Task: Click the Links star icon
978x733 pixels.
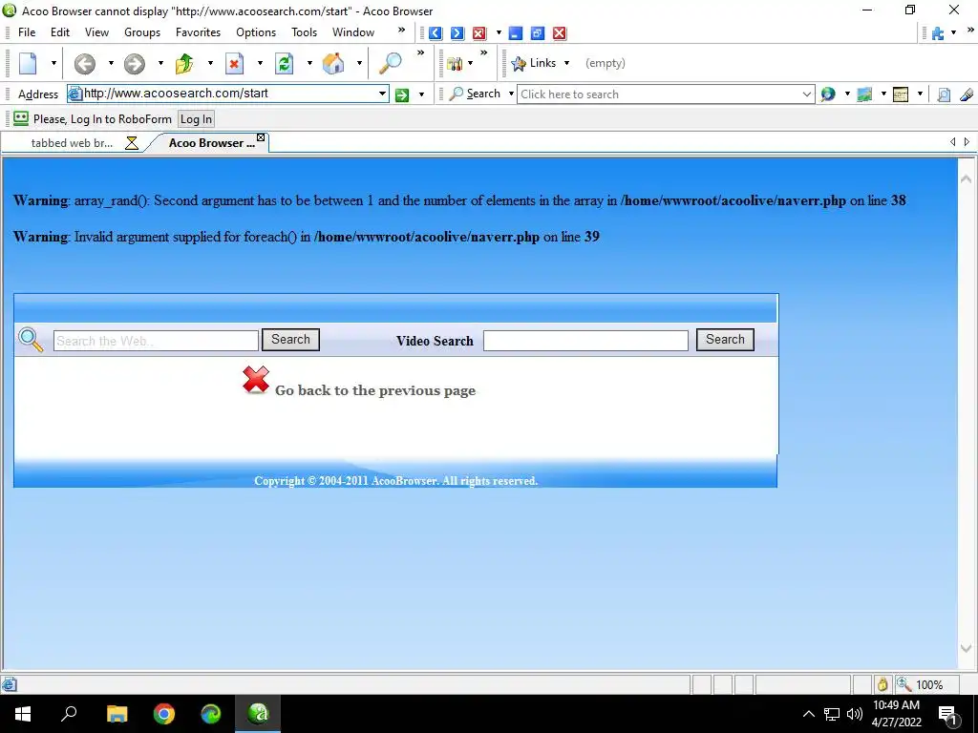Action: [x=519, y=63]
